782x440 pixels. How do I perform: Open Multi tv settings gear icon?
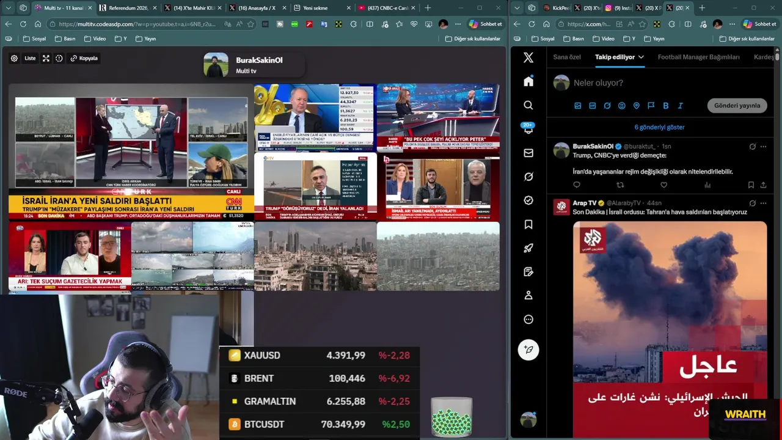point(14,58)
